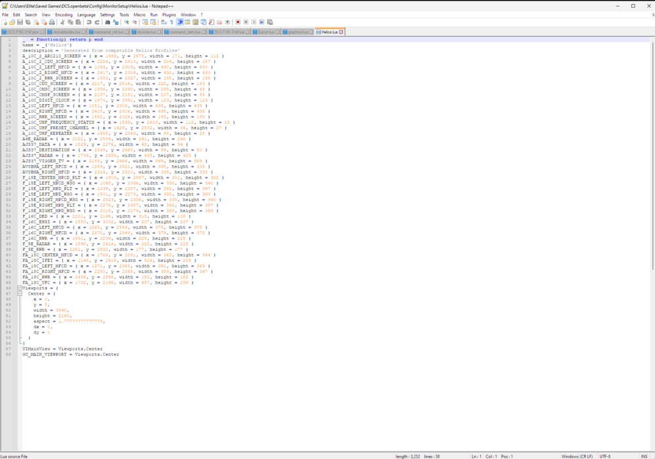Screen dimensions: 655x459
Task: Start macro recording with the red dot
Action: click(x=238, y=22)
